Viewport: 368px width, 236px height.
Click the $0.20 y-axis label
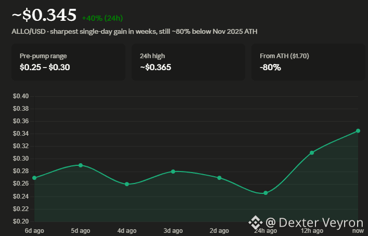coord(21,221)
